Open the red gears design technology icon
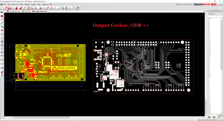Image resolution: width=223 pixels, height=121 pixels. pyautogui.click(x=21, y=8)
